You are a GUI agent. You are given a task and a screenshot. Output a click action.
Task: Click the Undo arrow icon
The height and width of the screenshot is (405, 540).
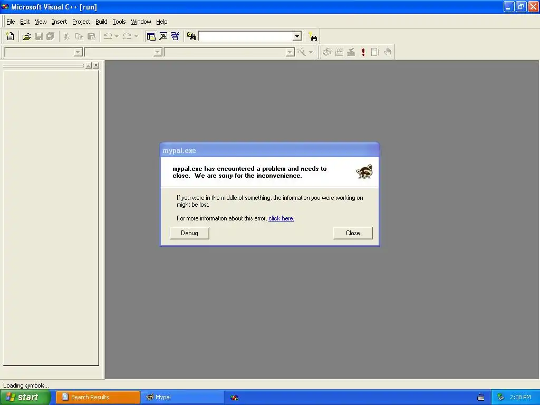(108, 36)
